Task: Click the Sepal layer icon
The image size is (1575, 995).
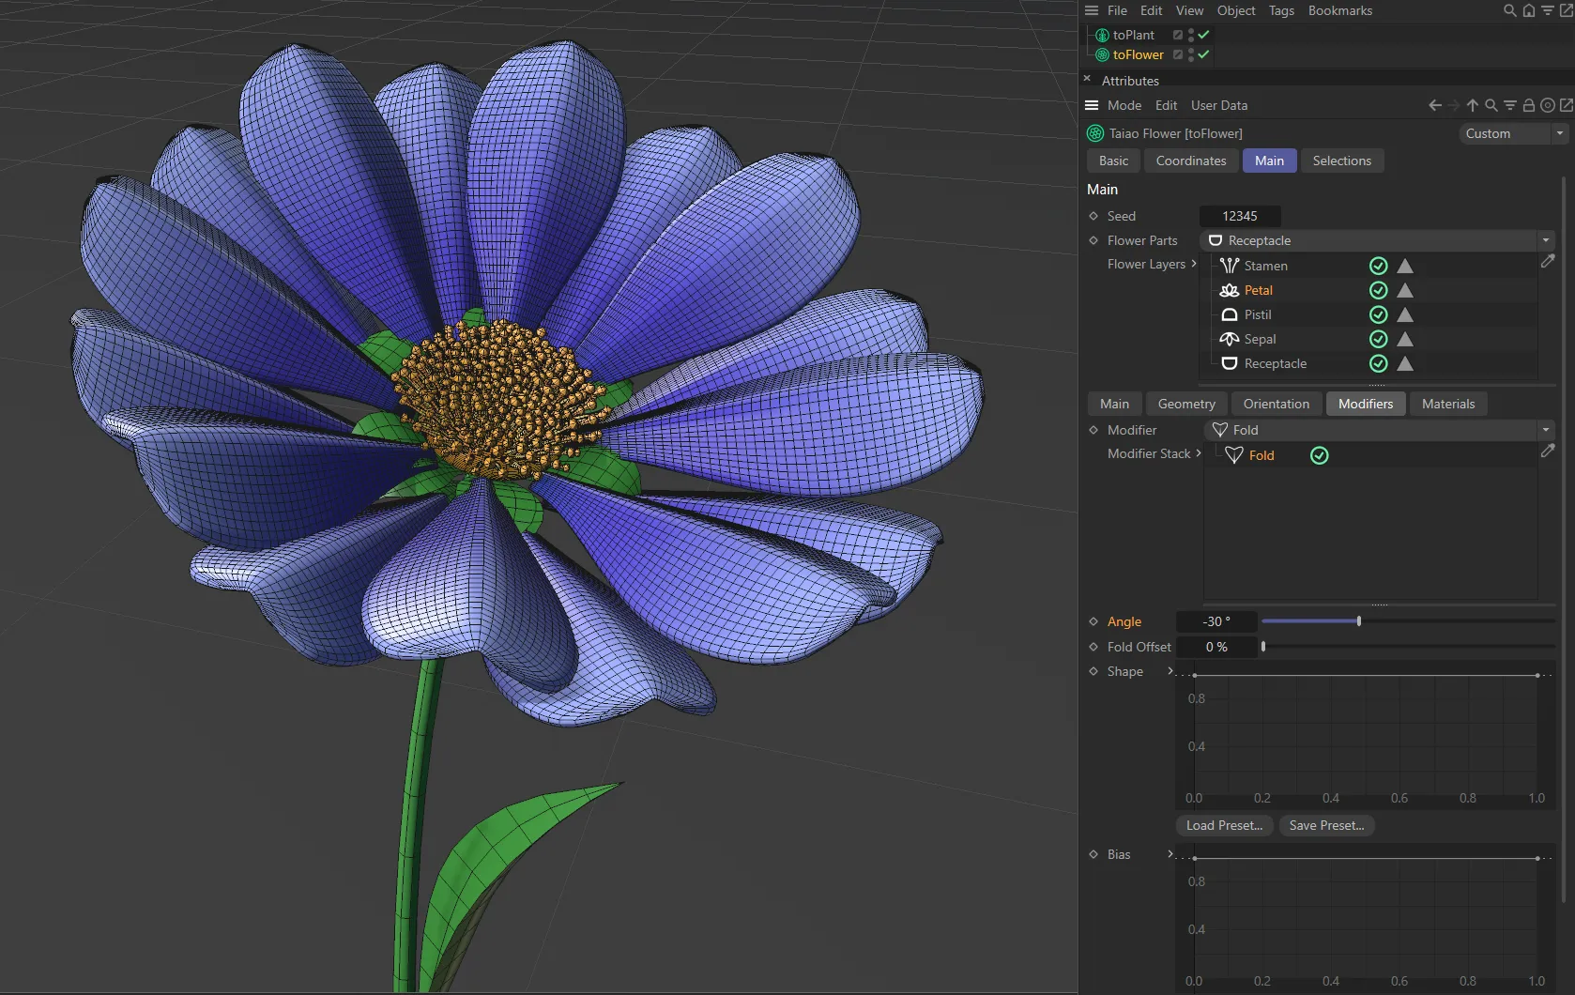Action: [x=1230, y=339]
